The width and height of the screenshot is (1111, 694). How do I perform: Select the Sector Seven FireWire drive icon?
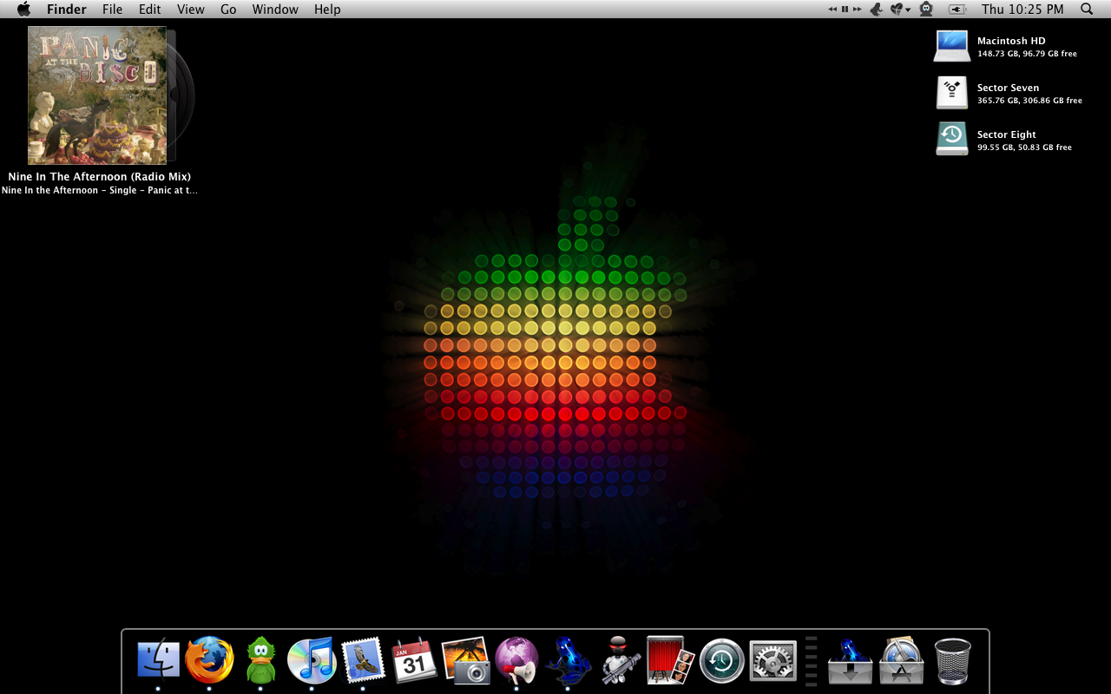coord(952,92)
